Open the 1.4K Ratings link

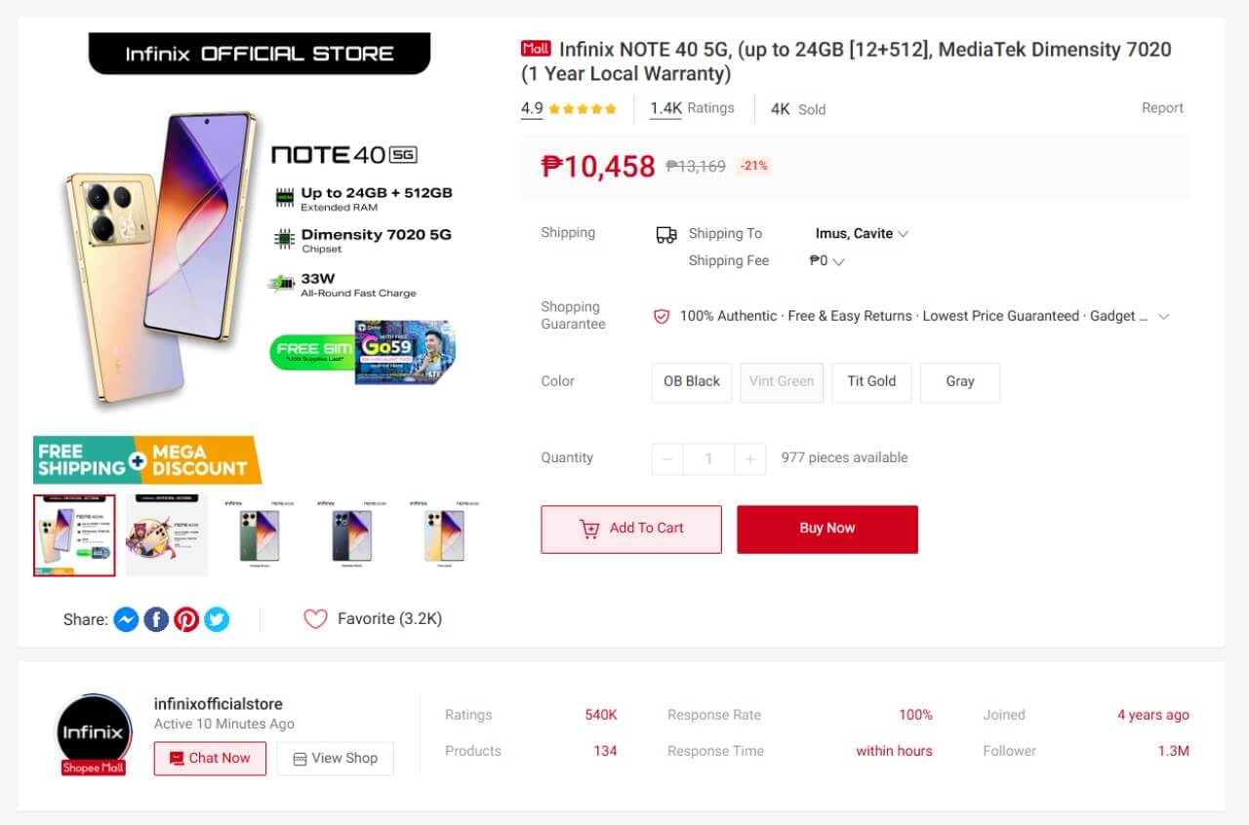[x=692, y=108]
